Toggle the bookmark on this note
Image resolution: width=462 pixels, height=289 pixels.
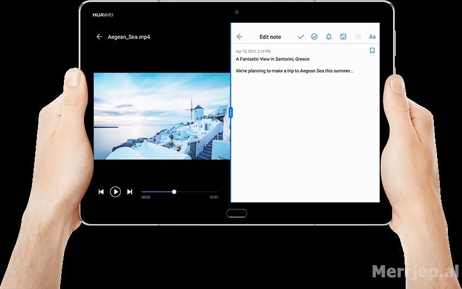pyautogui.click(x=372, y=51)
